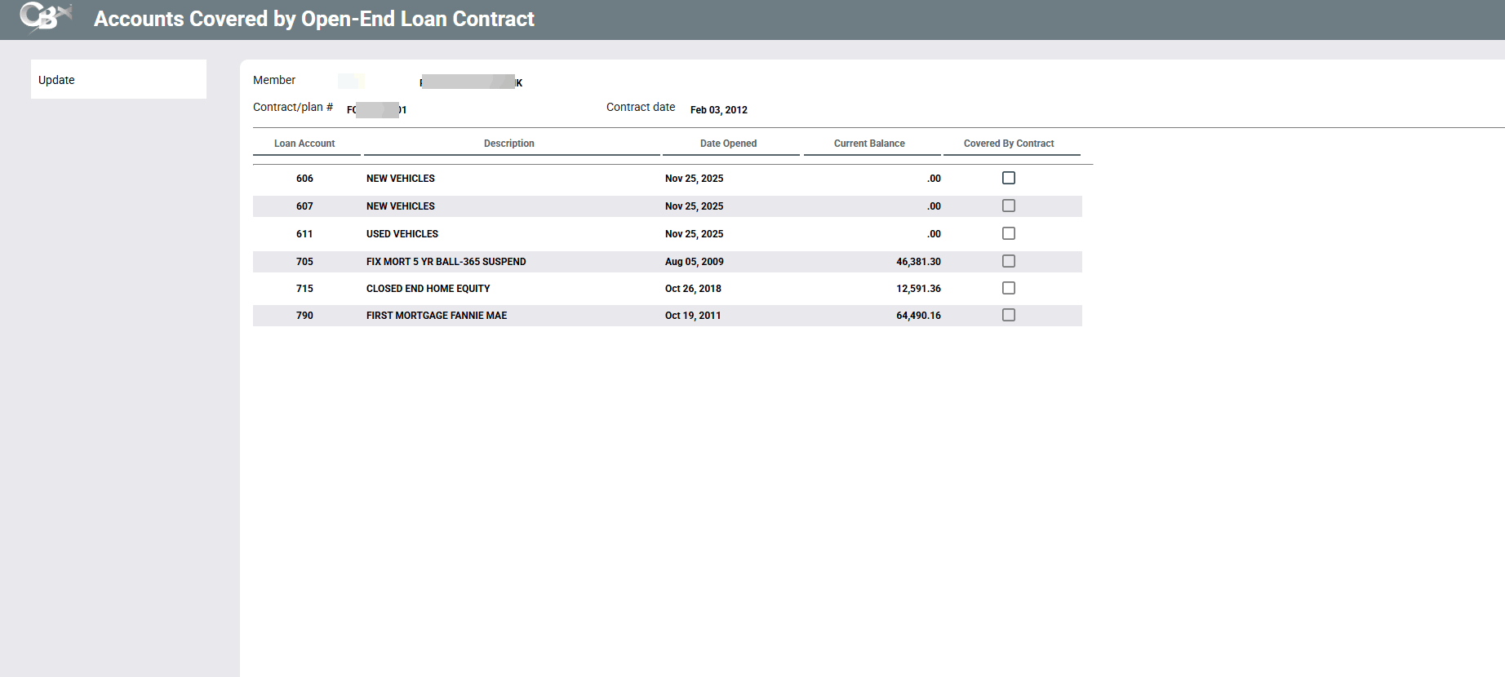Click the 12,591.36 current balance
The height and width of the screenshot is (677, 1505).
tap(918, 289)
